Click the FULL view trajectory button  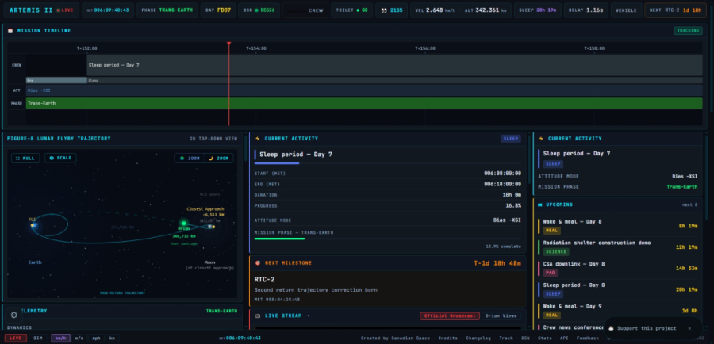(25, 158)
